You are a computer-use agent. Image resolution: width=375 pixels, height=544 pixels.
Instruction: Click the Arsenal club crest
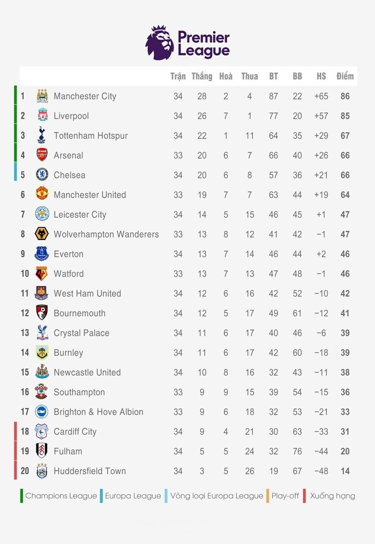42,155
